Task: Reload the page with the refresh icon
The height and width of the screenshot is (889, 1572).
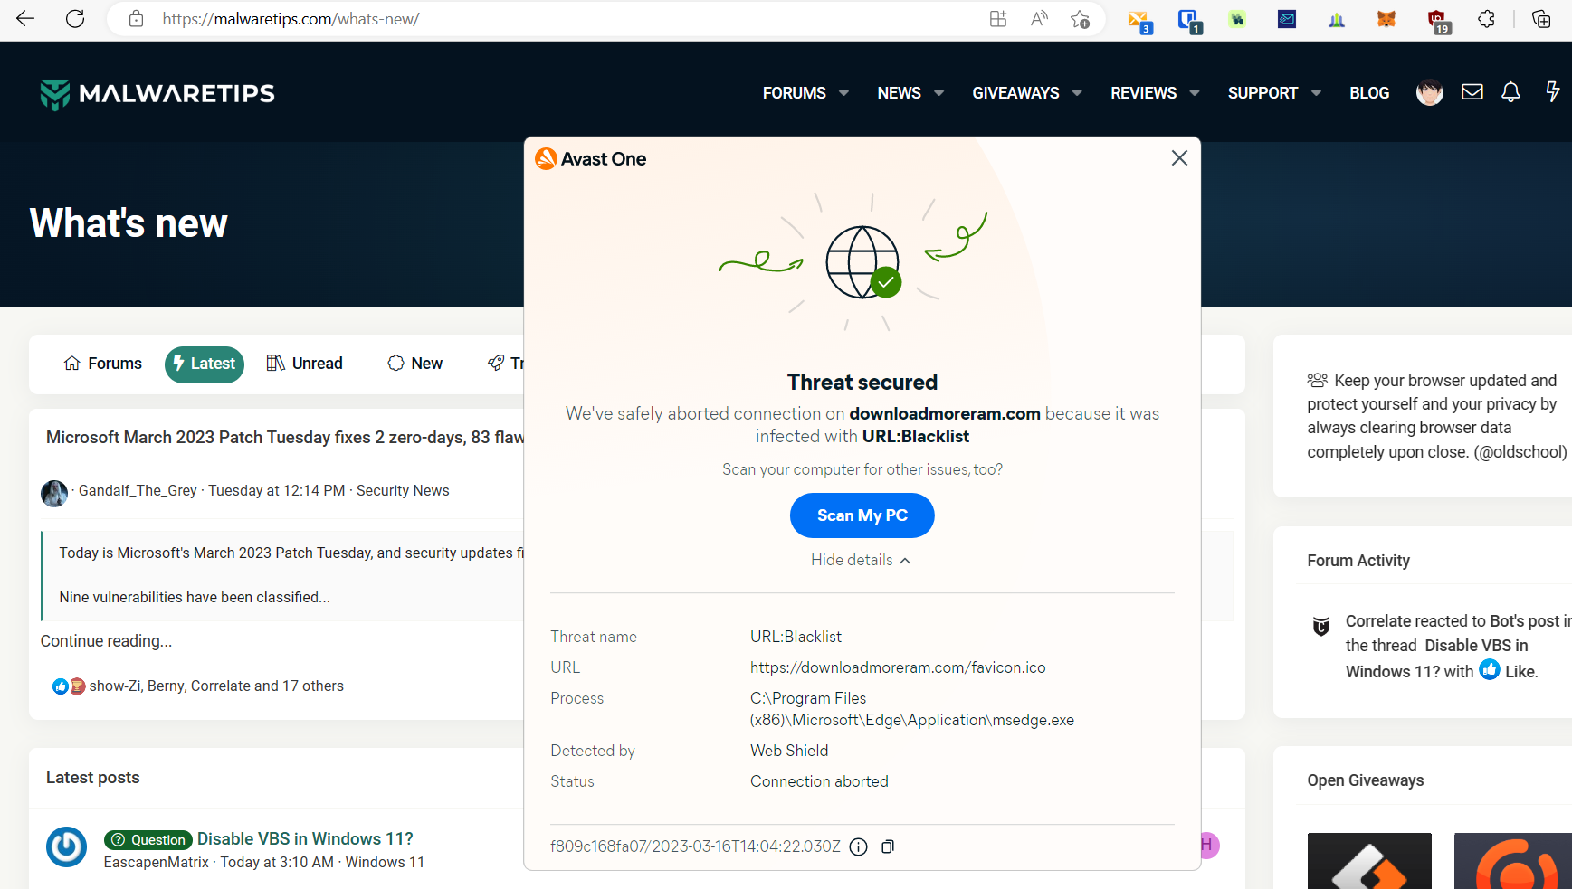Action: point(75,19)
